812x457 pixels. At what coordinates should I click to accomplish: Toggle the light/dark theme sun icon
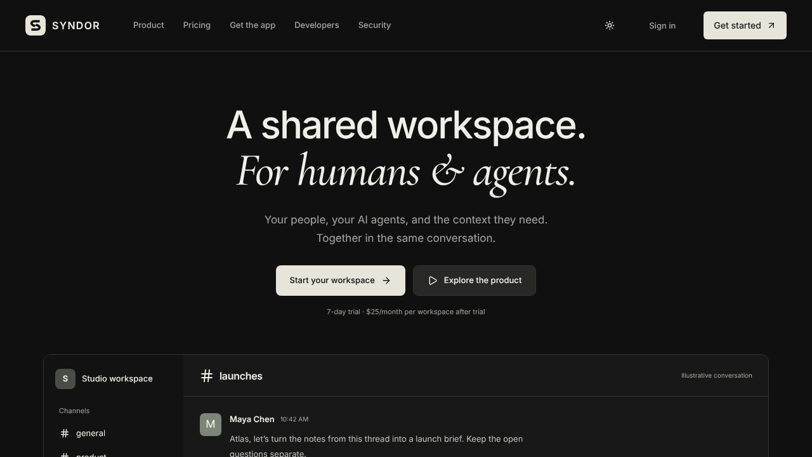610,25
